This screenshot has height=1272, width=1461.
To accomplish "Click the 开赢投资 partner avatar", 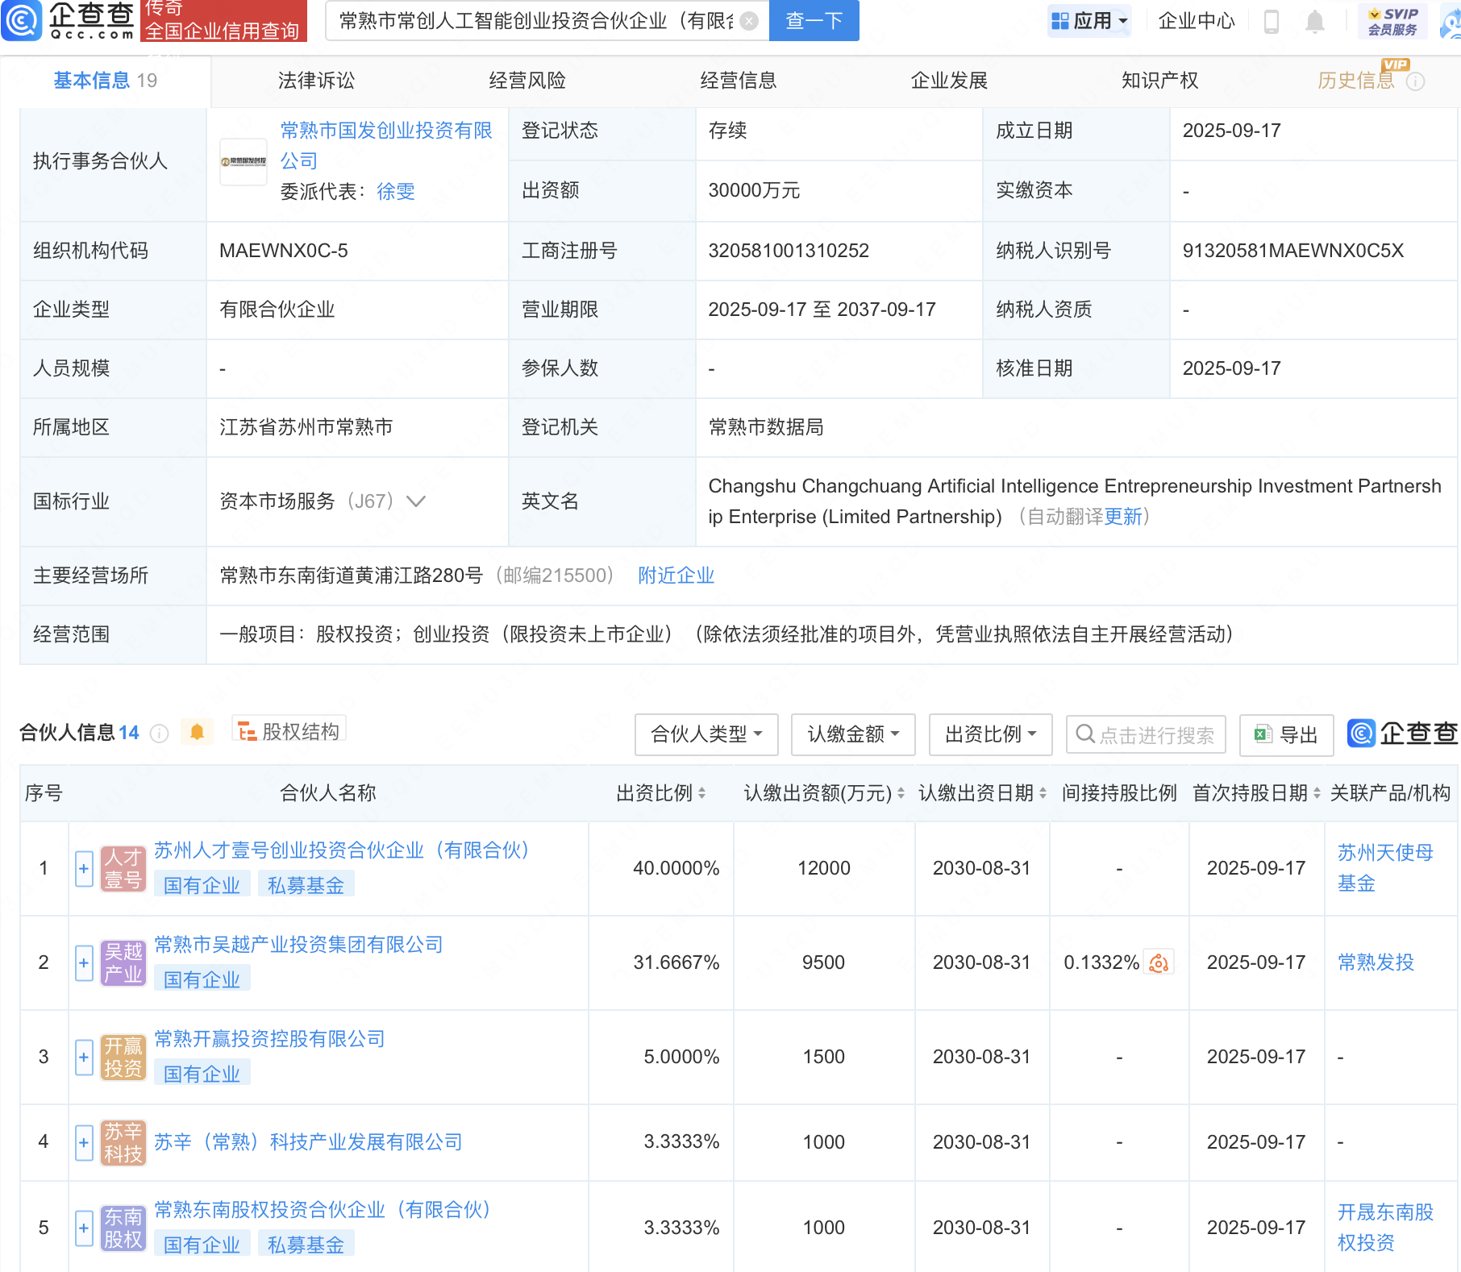I will pos(123,1058).
